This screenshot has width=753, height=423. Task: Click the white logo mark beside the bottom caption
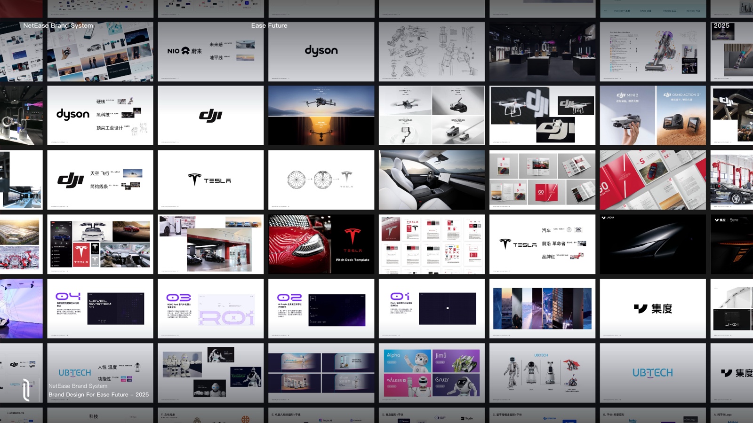point(27,390)
